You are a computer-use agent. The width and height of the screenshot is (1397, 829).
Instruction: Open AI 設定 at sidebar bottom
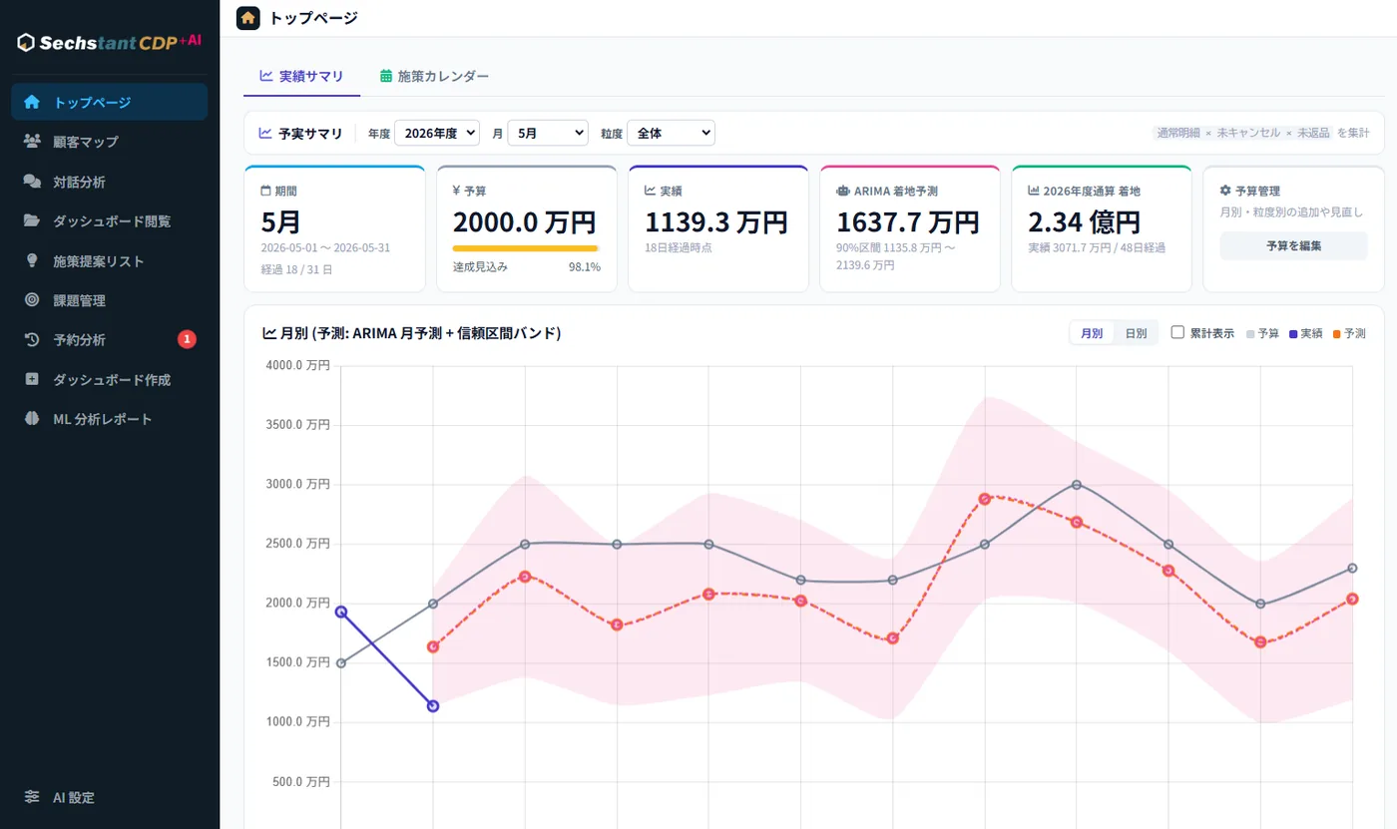(x=110, y=797)
